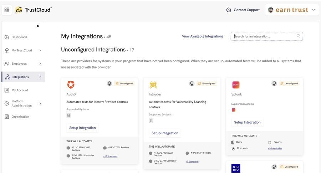Viewport: 321px width, 173px height.
Task: Click View Available Integrations link
Action: [203, 36]
